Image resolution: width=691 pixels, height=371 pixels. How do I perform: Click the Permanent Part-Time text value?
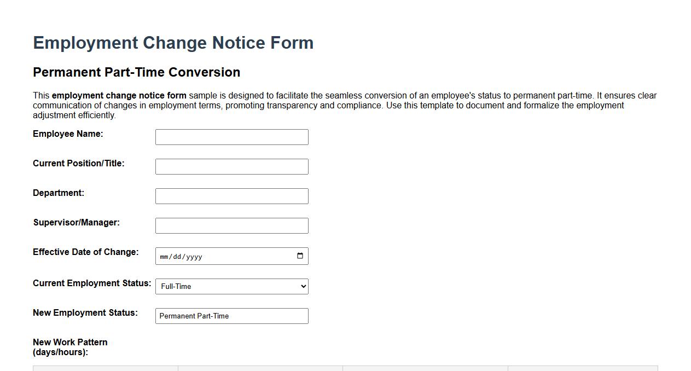pyautogui.click(x=194, y=316)
